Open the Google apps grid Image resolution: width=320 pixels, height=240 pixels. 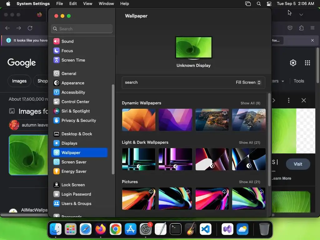[x=307, y=63]
